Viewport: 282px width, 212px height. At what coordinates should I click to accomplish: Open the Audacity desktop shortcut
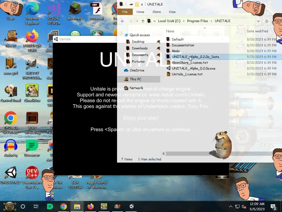tap(11, 148)
